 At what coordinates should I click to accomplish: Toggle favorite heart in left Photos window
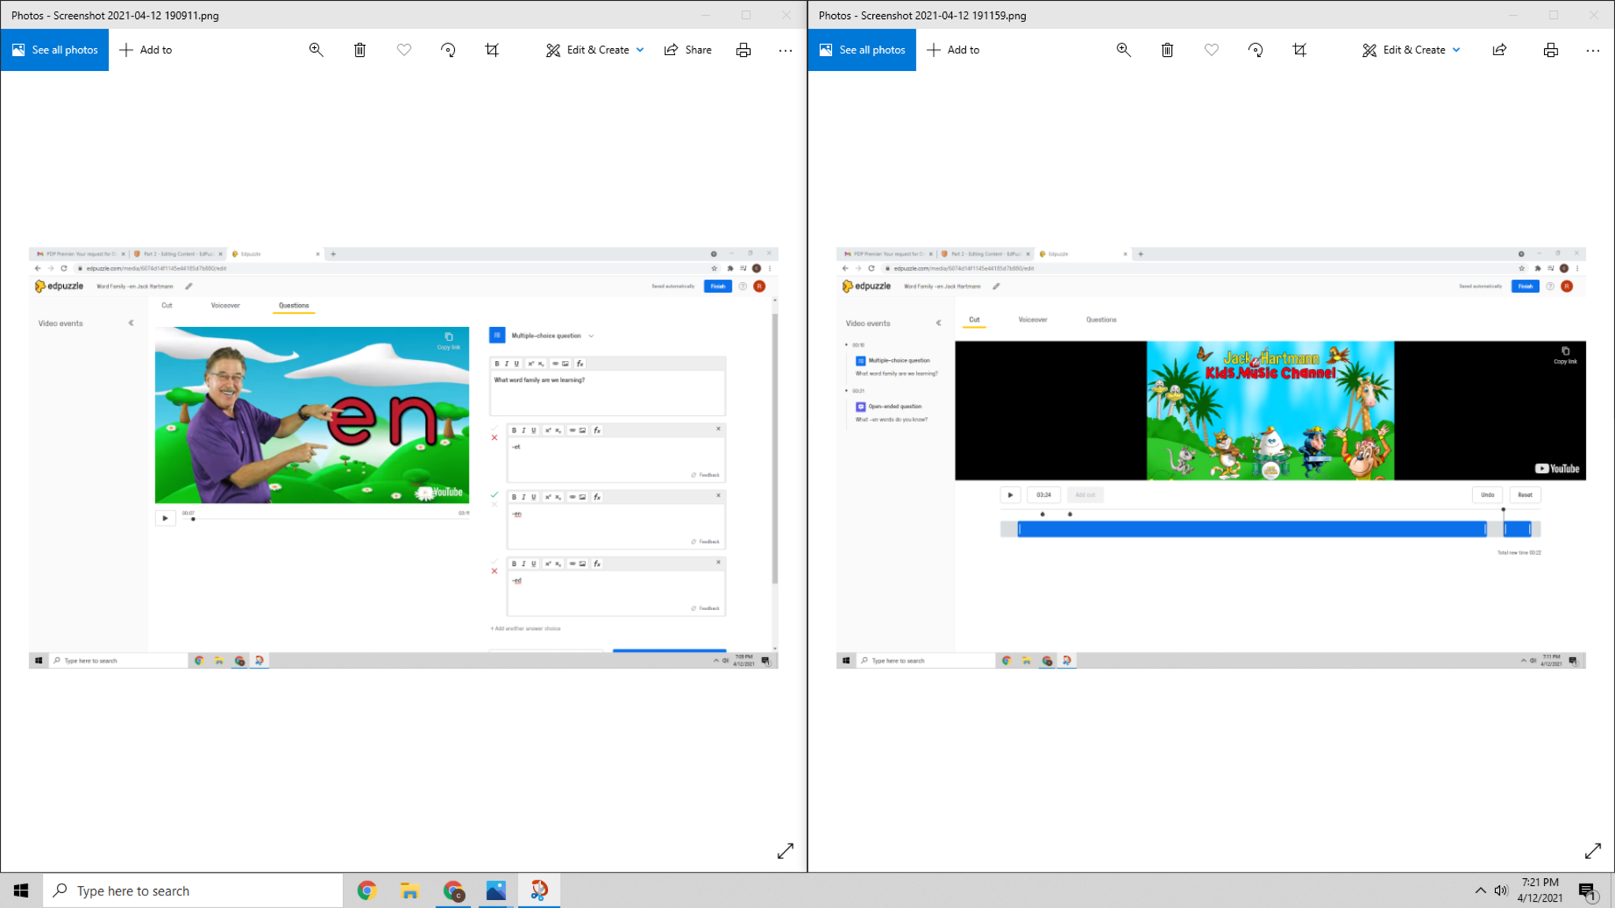[404, 50]
